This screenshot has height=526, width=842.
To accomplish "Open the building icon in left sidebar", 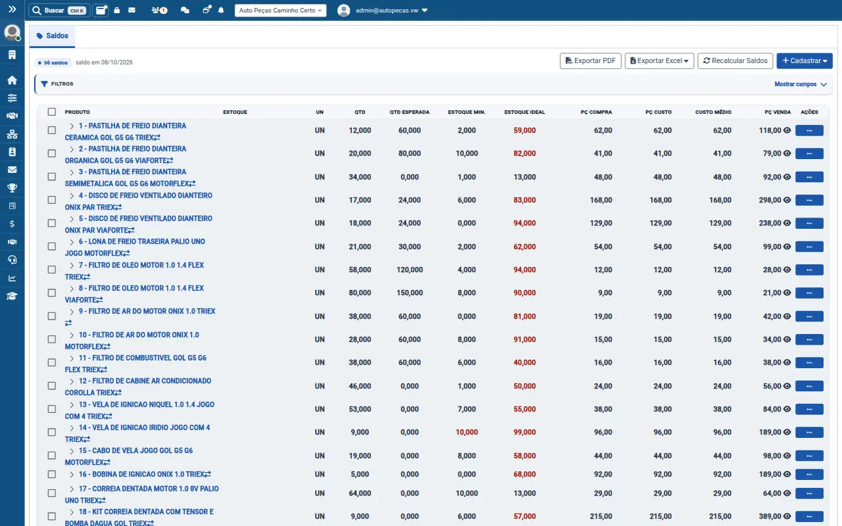I will [x=12, y=55].
